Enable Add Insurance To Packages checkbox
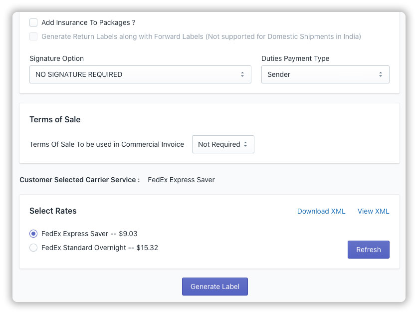This screenshot has width=417, height=314. 33,22
